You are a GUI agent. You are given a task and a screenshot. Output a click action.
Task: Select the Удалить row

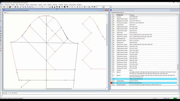click(x=144, y=70)
